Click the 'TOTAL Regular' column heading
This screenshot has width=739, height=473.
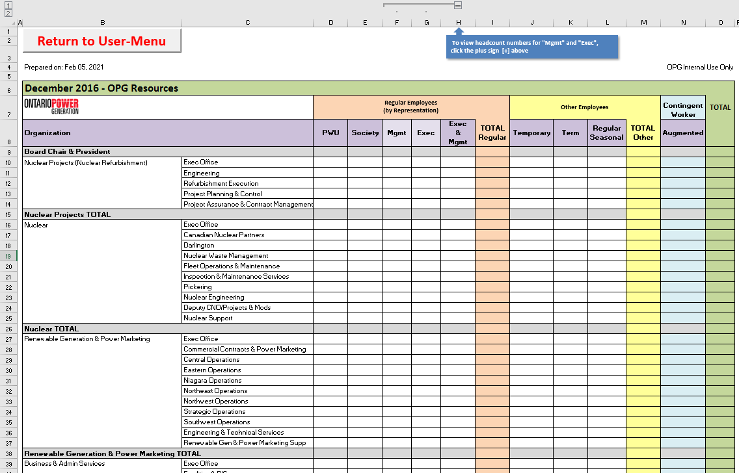click(x=492, y=133)
